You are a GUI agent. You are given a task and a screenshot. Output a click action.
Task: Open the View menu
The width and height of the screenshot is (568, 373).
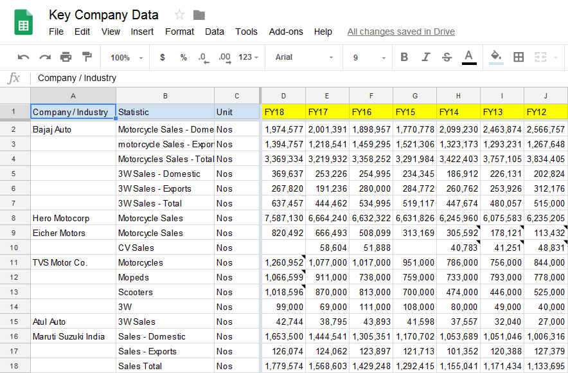point(111,32)
